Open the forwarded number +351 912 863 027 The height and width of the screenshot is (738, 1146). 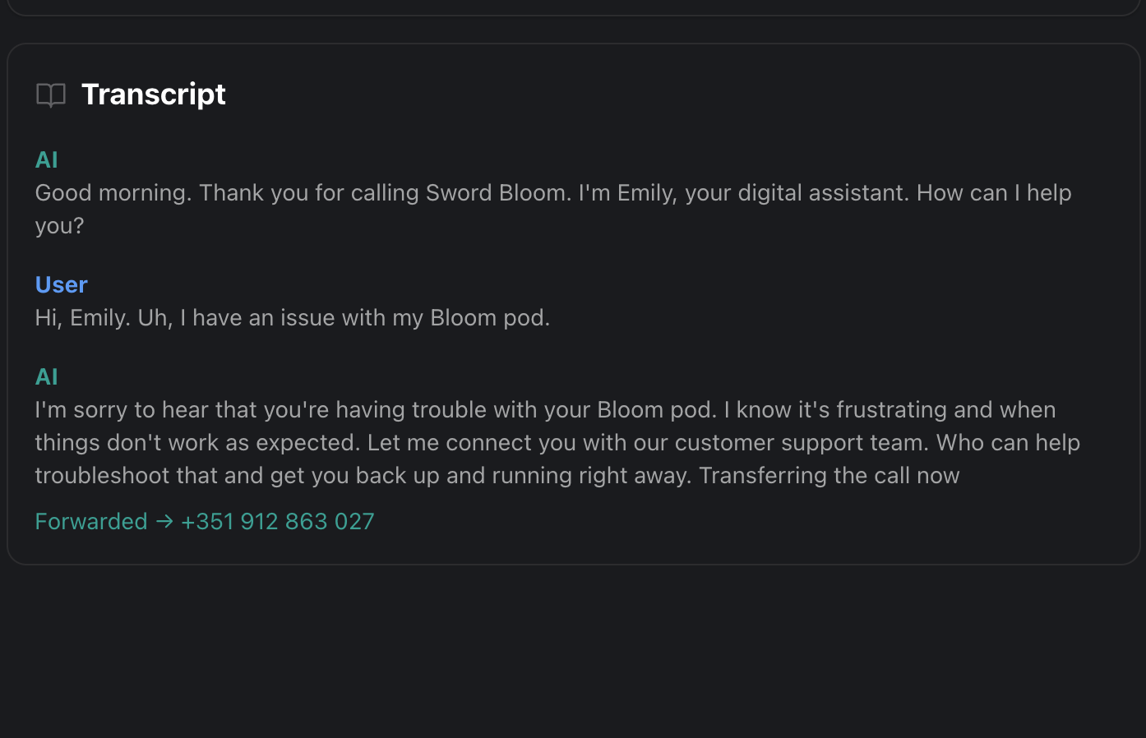278,522
